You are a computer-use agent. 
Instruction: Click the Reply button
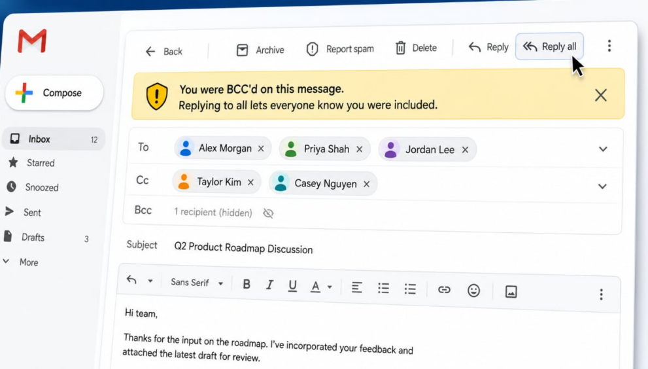[x=488, y=47]
